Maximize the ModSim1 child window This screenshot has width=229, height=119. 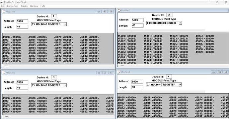105,12
